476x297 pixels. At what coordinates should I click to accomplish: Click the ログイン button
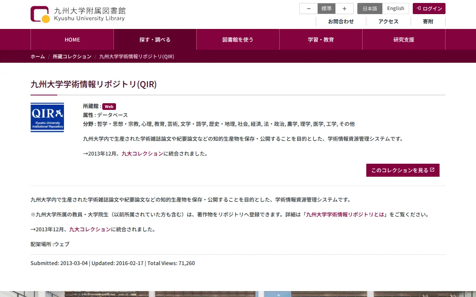[429, 9]
